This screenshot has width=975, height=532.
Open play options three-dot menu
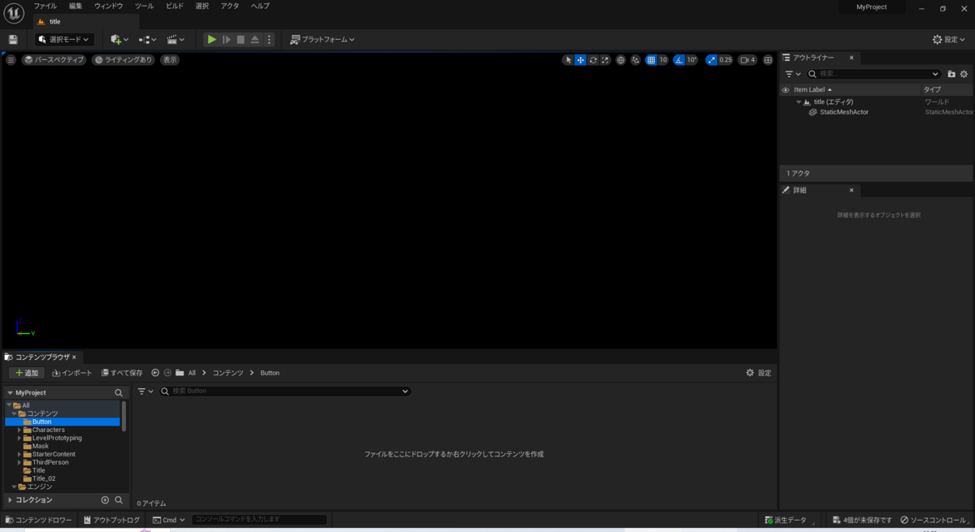pos(270,39)
